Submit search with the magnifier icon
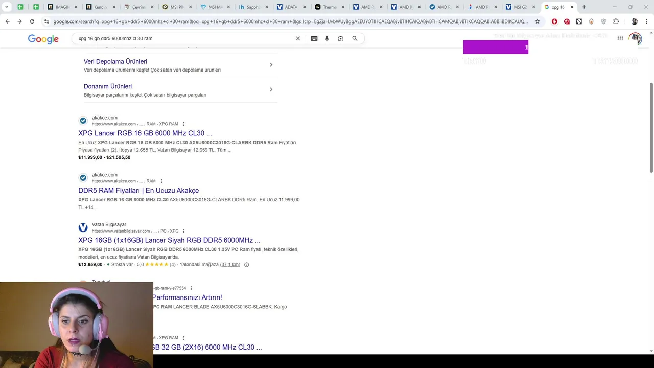654x368 pixels. pos(355,38)
